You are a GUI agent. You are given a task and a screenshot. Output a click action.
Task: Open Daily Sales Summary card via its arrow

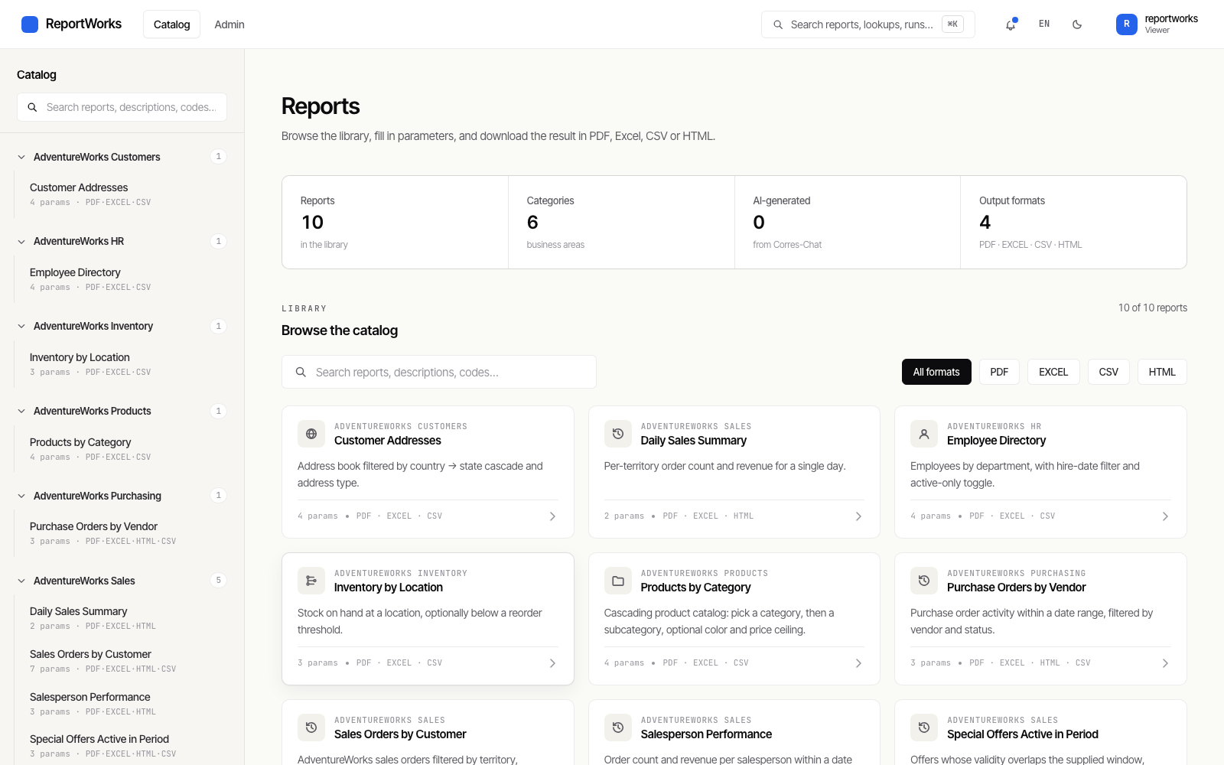coord(858,516)
